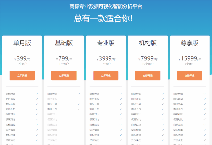This screenshot has width=212, height=145.
Task: Click check mark for 商品分类 in 单月版
Action: (37, 104)
